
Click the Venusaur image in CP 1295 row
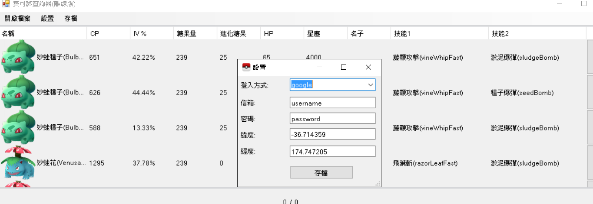pyautogui.click(x=18, y=163)
